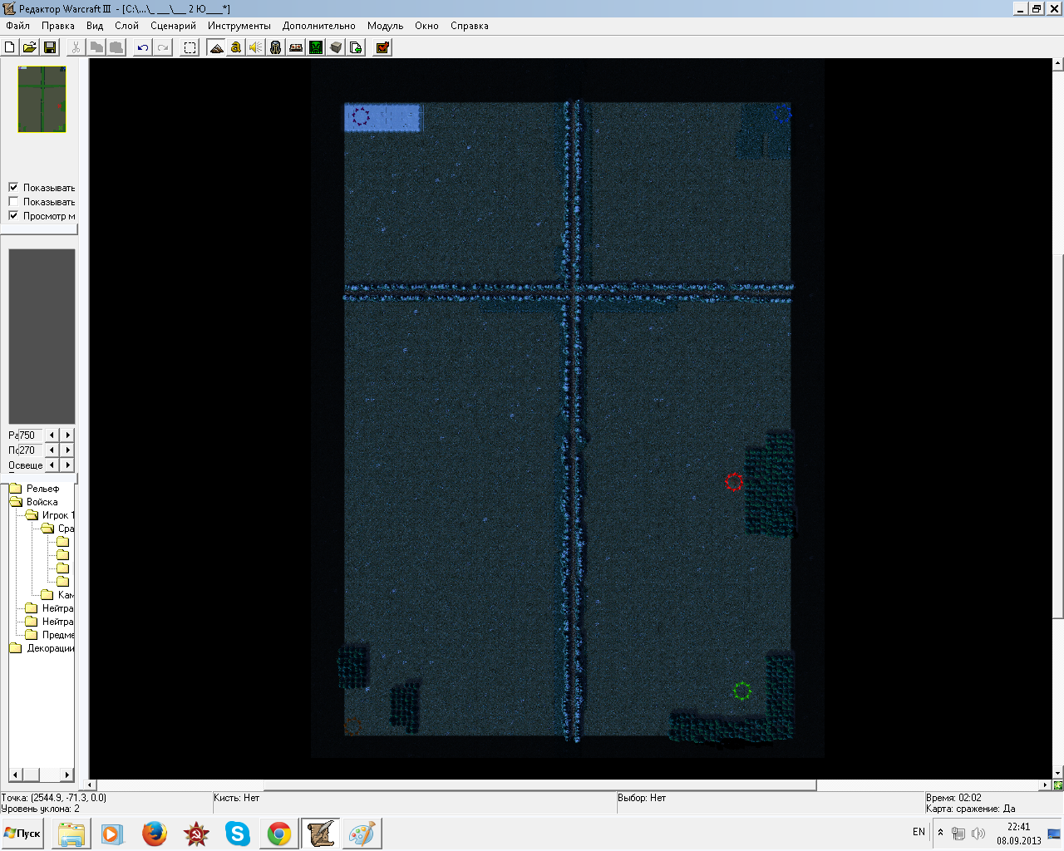Check the unchecked second 'Показывать' checkbox
The width and height of the screenshot is (1064, 851).
pos(13,202)
